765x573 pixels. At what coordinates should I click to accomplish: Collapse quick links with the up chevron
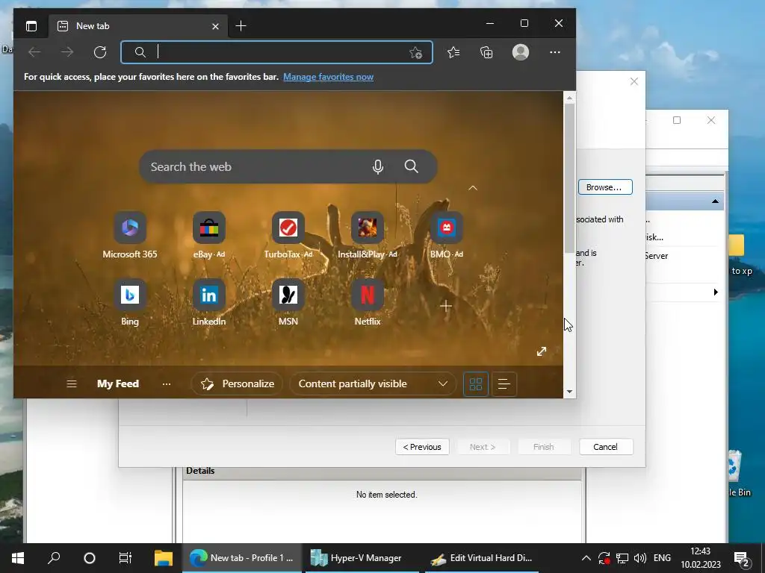tap(473, 187)
